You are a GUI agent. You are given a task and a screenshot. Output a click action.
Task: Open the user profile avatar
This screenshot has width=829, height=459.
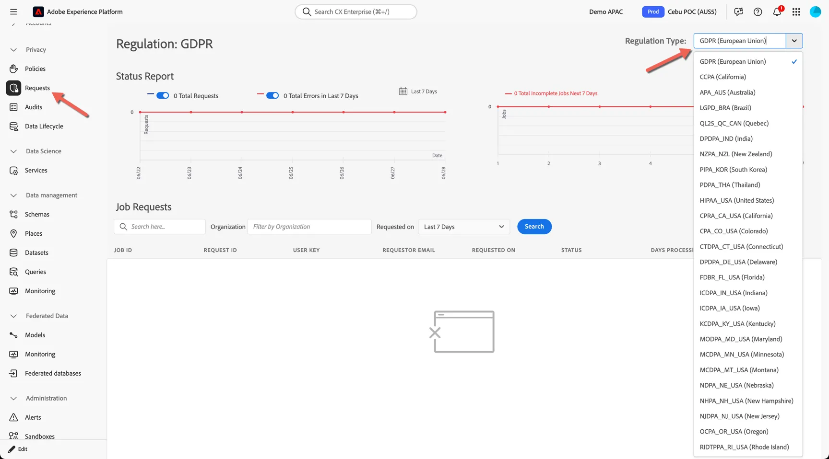(x=815, y=11)
